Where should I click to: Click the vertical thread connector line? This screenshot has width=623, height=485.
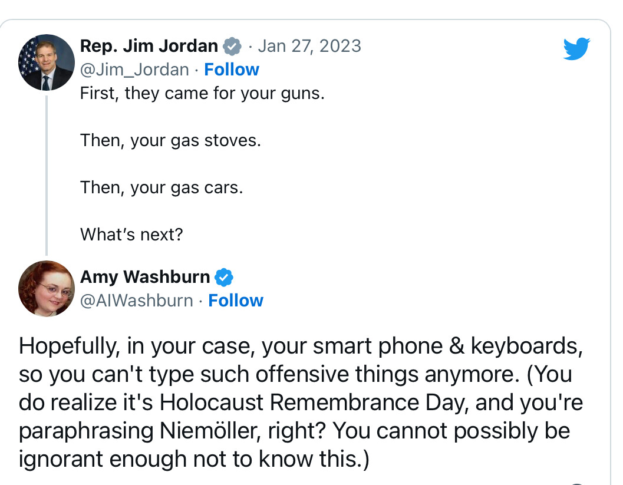(47, 175)
